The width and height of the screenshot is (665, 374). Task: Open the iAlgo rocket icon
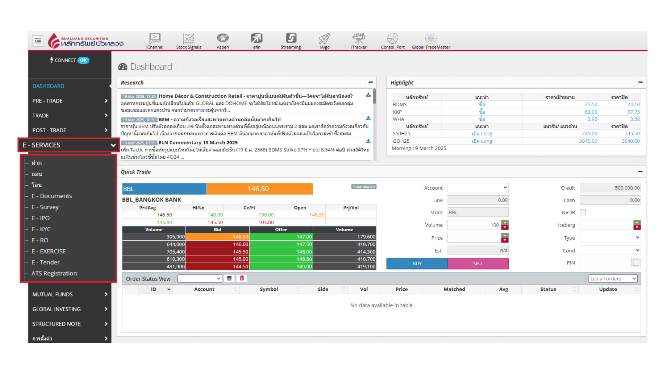click(325, 41)
